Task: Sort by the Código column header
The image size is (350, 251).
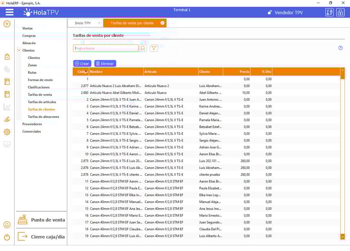Action: click(x=81, y=72)
